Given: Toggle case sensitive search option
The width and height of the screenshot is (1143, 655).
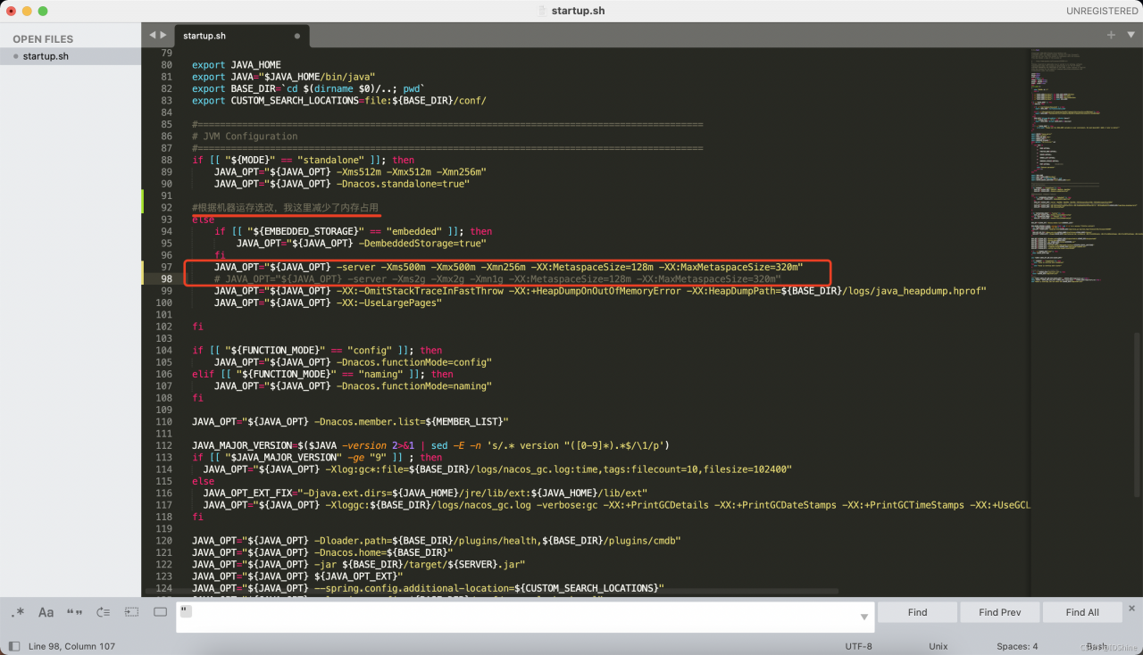Looking at the screenshot, I should [x=46, y=612].
